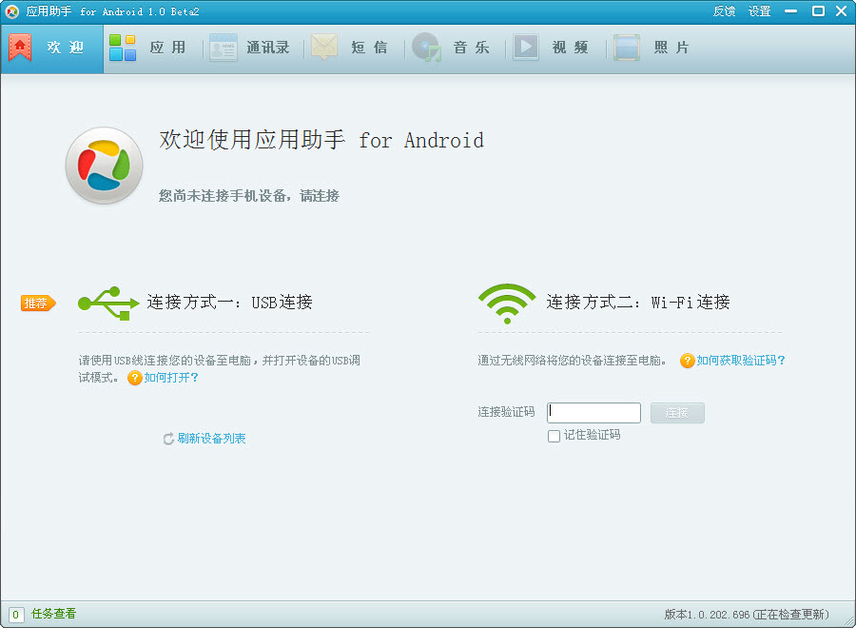Open the 如何打开? help link
Viewport: 856px width, 628px height.
click(x=171, y=378)
